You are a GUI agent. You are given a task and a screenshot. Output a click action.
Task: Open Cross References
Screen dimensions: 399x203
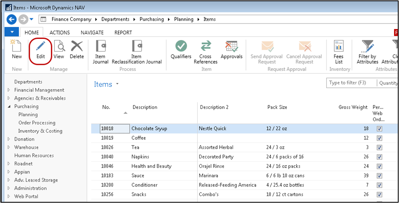pyautogui.click(x=206, y=52)
